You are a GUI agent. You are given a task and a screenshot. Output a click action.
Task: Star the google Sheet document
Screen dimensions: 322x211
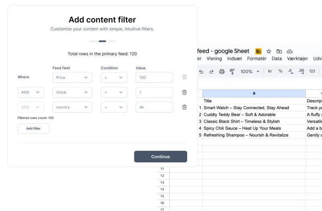point(268,51)
